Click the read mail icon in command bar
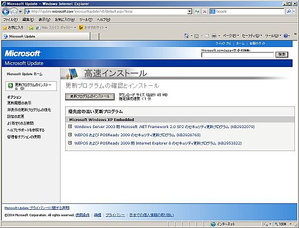299x228 pixels. [x=207, y=36]
